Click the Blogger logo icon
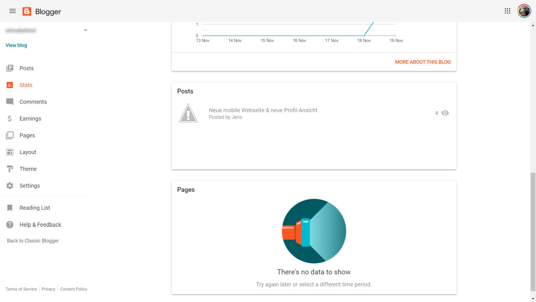Image resolution: width=536 pixels, height=302 pixels. click(x=27, y=11)
